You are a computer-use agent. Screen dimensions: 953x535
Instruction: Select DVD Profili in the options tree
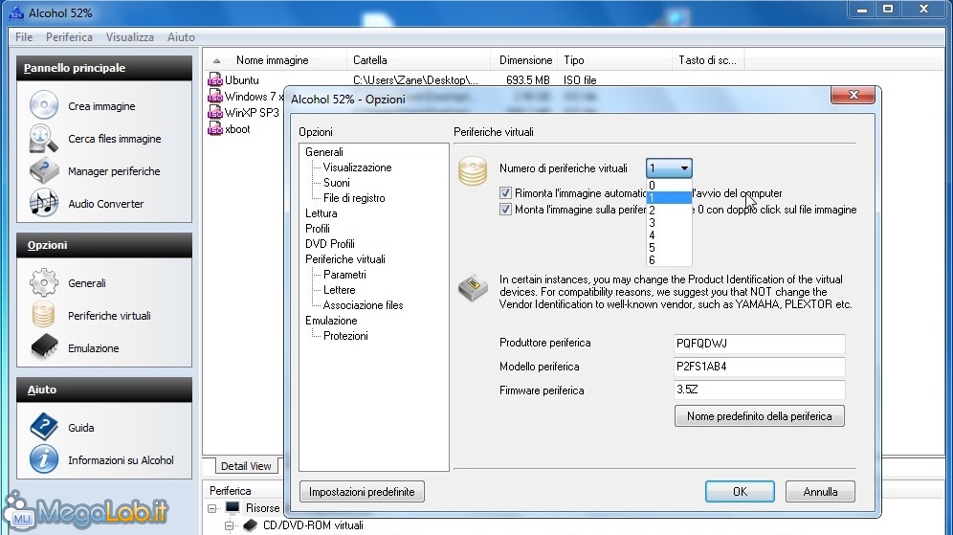pyautogui.click(x=330, y=244)
